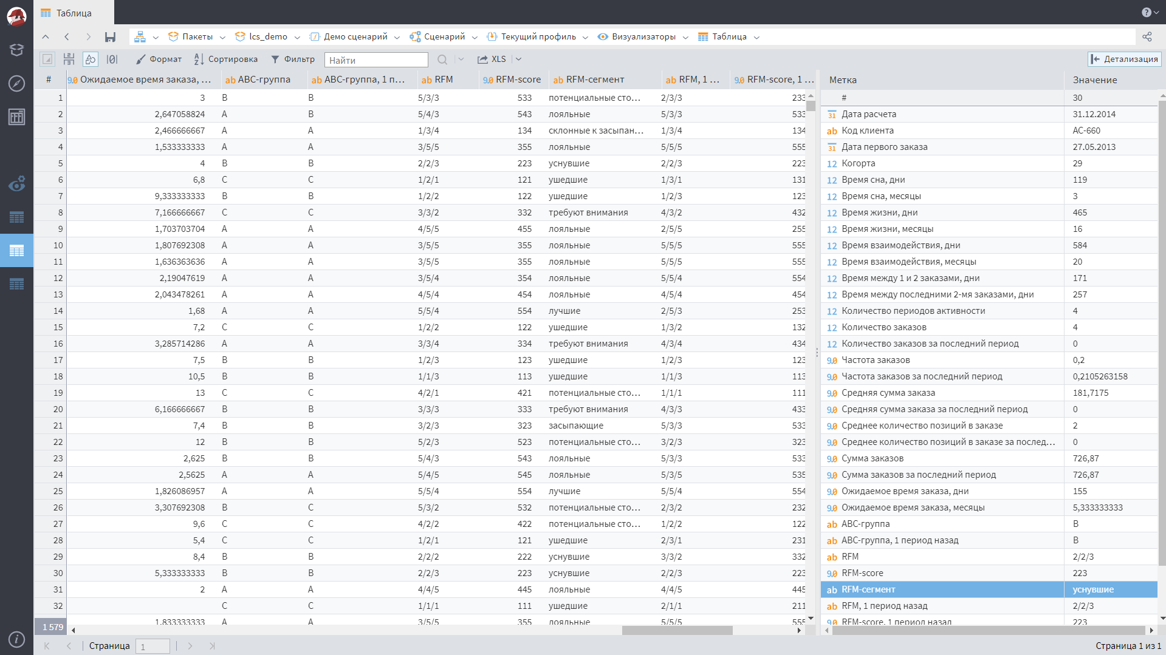Navigate back with the left arrow
This screenshot has width=1166, height=655.
[67, 36]
